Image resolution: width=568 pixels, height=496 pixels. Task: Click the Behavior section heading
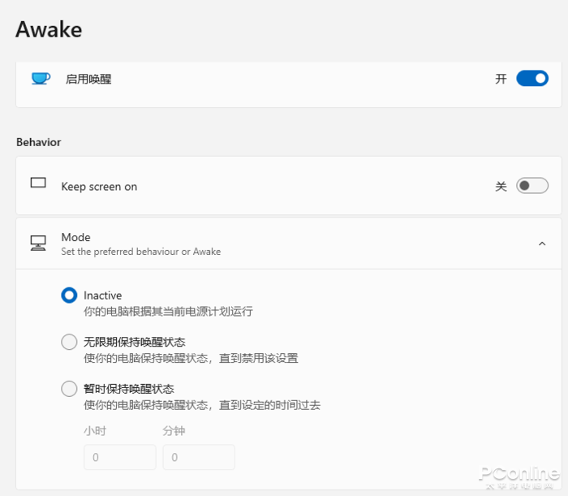[x=38, y=142]
